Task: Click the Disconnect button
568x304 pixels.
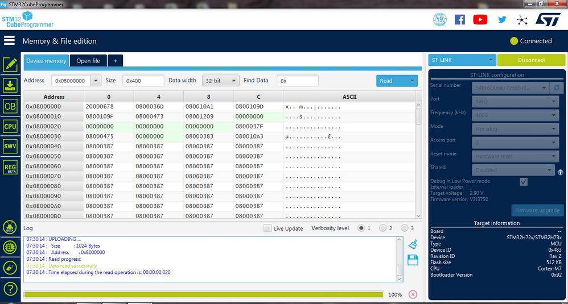Action: coord(531,60)
